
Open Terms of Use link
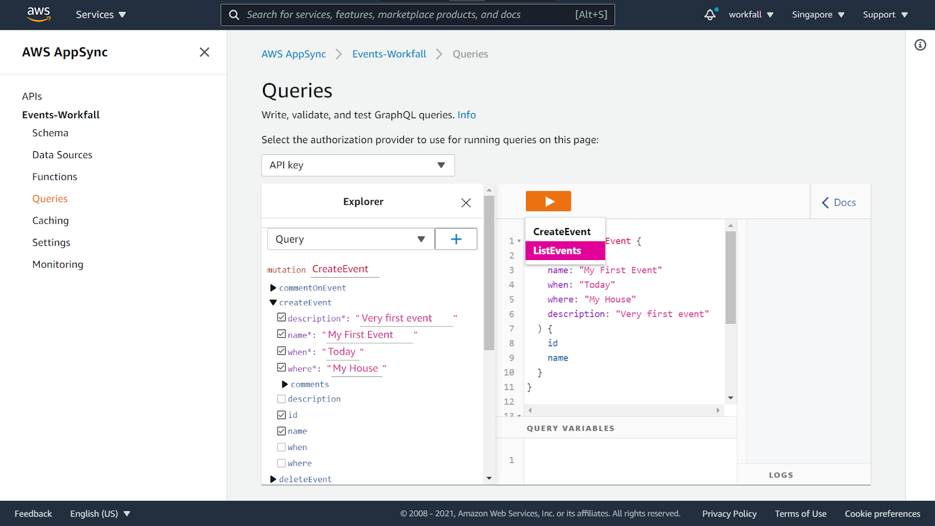tap(801, 514)
